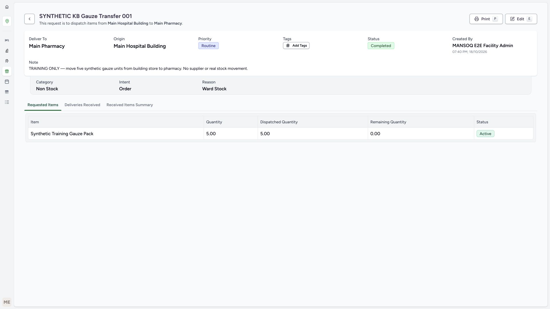550x309 pixels.
Task: Go back using the chevron arrow button
Action: [x=30, y=19]
